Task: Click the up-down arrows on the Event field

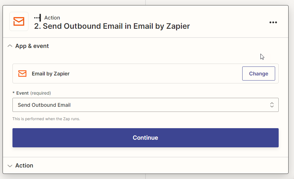Action: [x=272, y=105]
